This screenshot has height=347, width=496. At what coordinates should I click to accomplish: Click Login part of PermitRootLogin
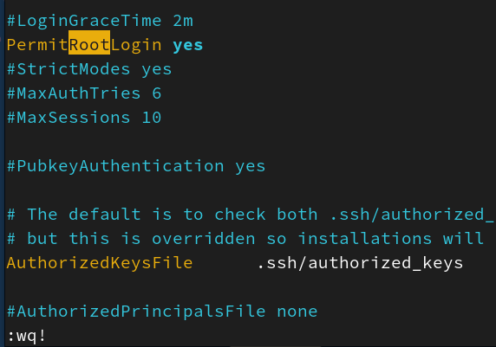pos(136,46)
